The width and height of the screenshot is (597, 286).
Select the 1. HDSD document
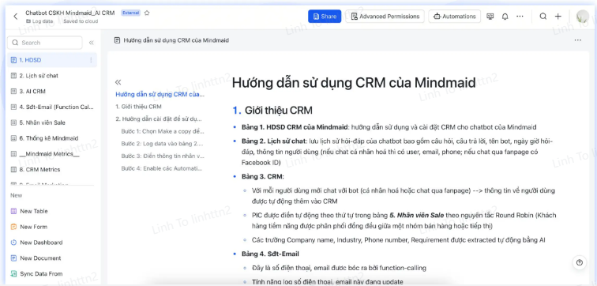(52, 60)
